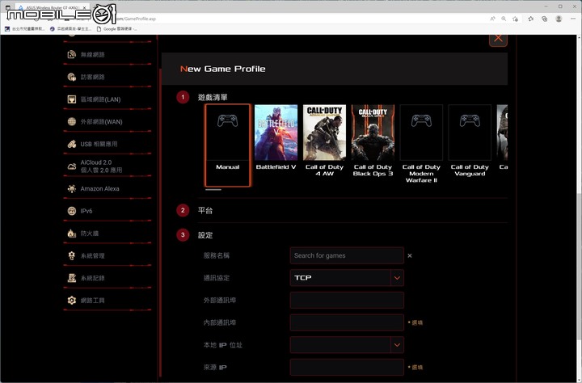Open browser favorites list icon
The image size is (582, 383).
(x=531, y=19)
